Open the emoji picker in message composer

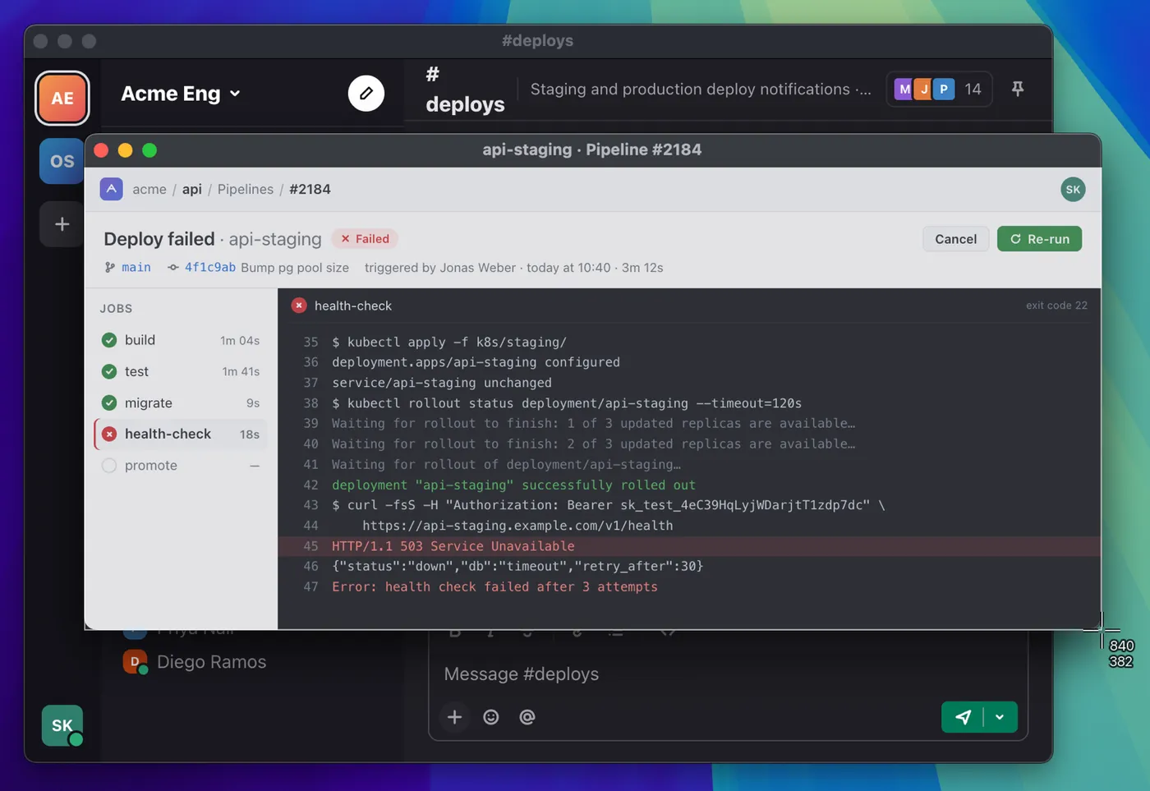point(491,717)
